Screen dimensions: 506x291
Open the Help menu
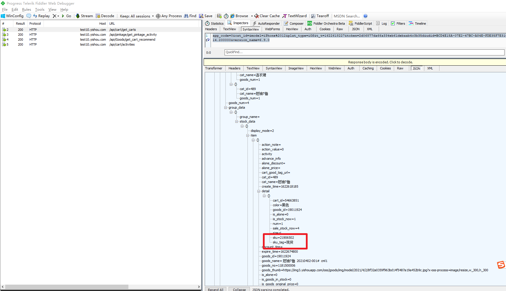coord(64,10)
